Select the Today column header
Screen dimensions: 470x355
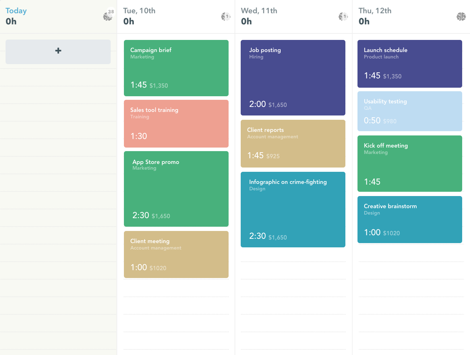(x=16, y=11)
